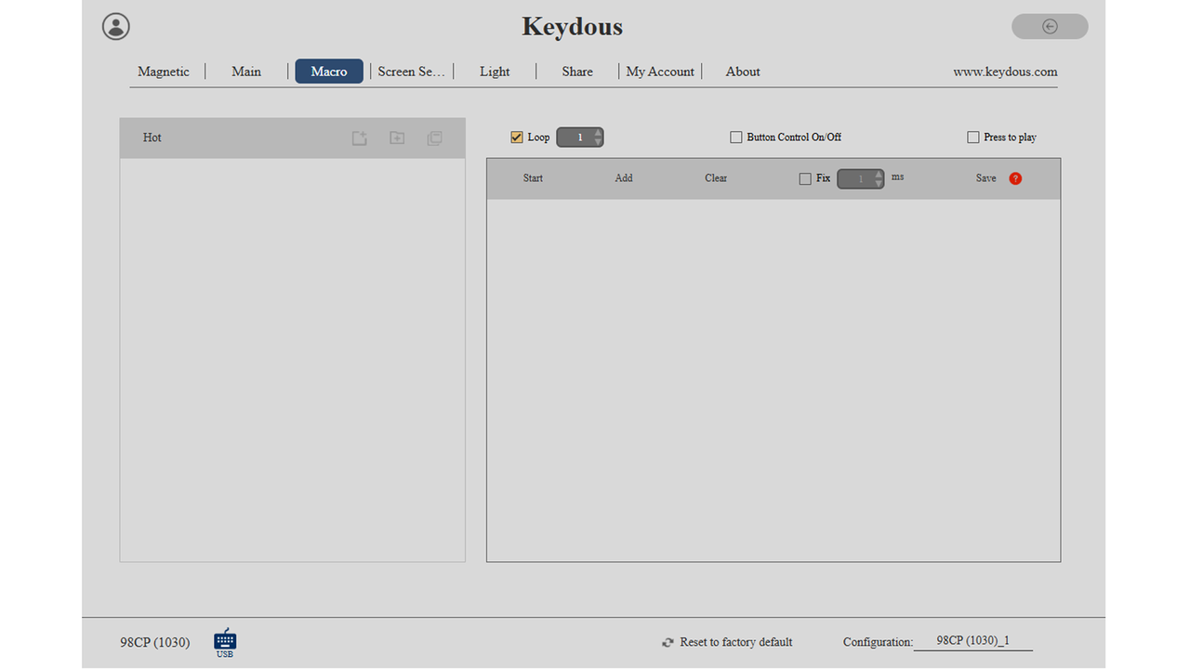This screenshot has width=1190, height=669.
Task: Visit the www.keydous.com link
Action: pos(1005,72)
